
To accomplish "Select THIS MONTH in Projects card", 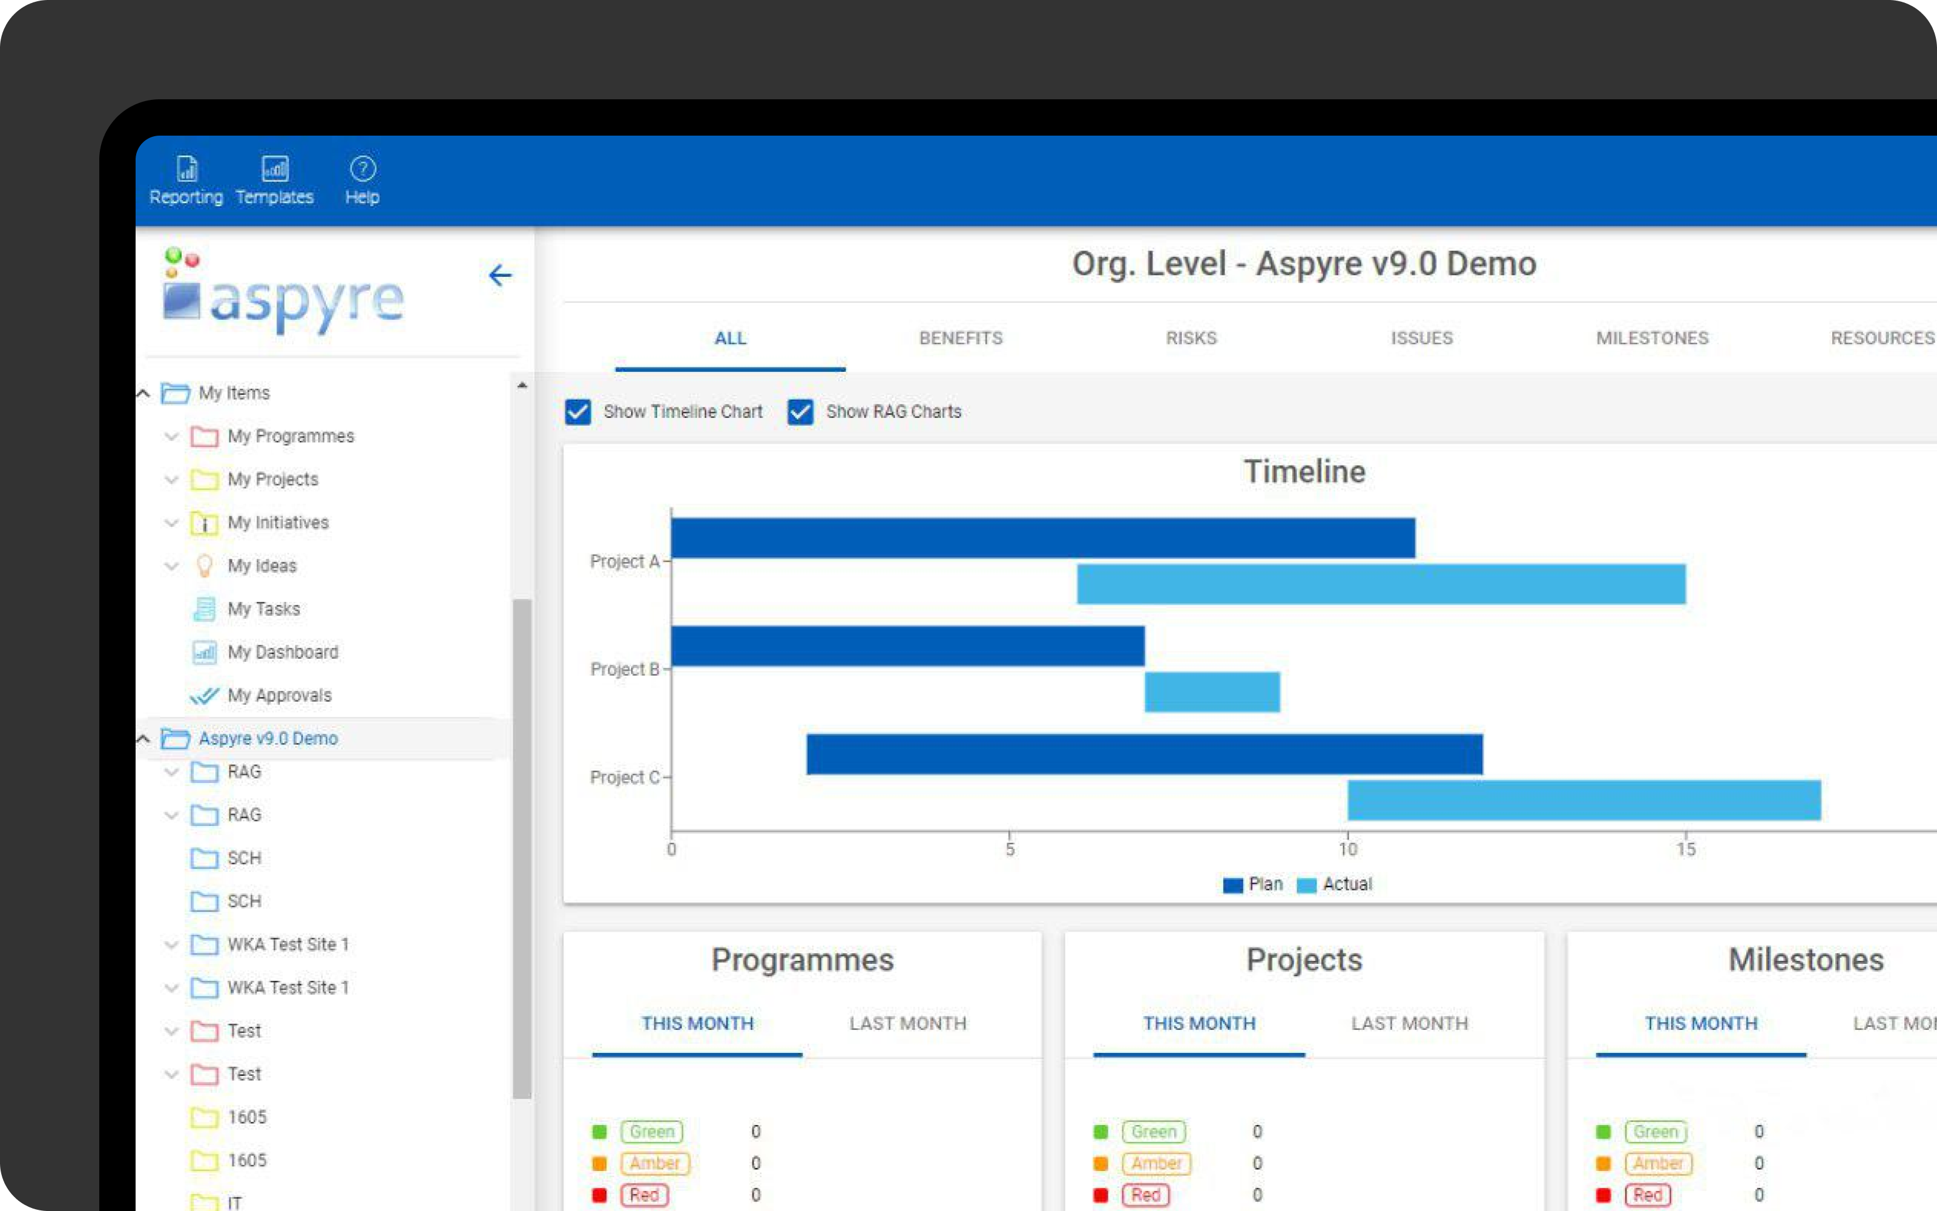I will point(1199,1023).
